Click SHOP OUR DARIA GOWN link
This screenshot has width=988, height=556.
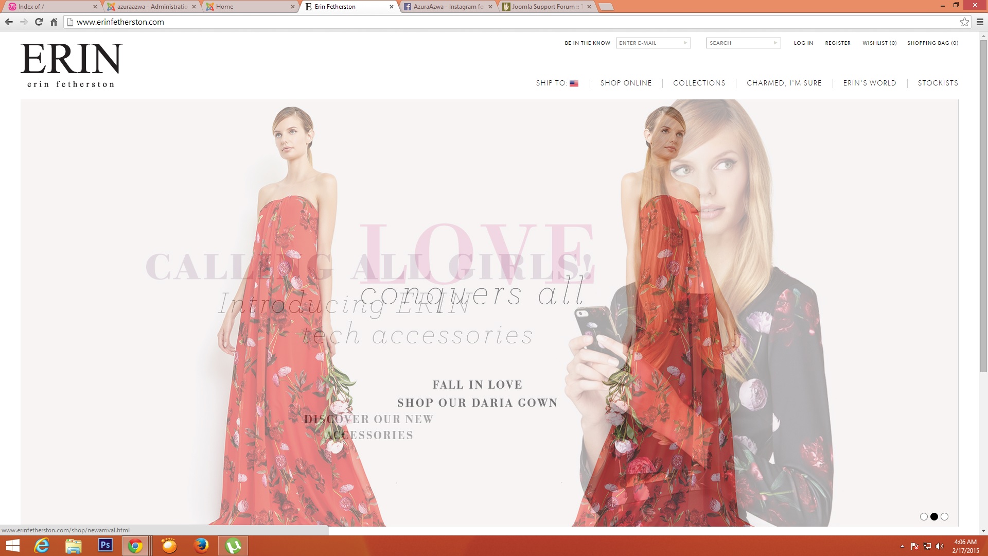click(x=478, y=403)
